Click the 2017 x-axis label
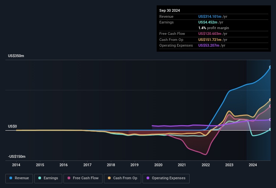Viewport: 276px width, 188px height. 87,165
